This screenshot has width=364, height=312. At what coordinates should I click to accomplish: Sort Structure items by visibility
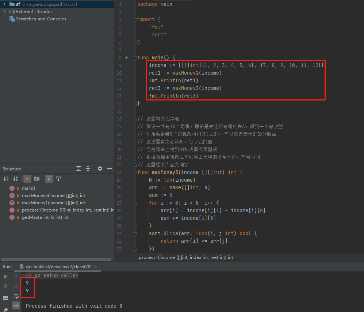tap(6, 179)
